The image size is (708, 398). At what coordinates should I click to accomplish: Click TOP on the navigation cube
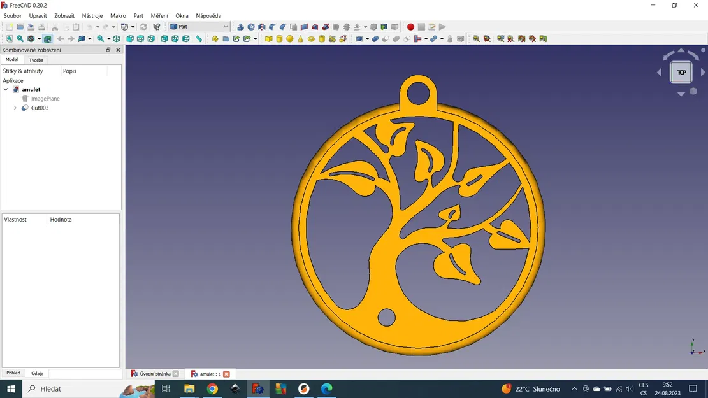(681, 72)
